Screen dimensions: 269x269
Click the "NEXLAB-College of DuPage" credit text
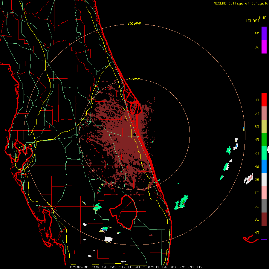239,3
